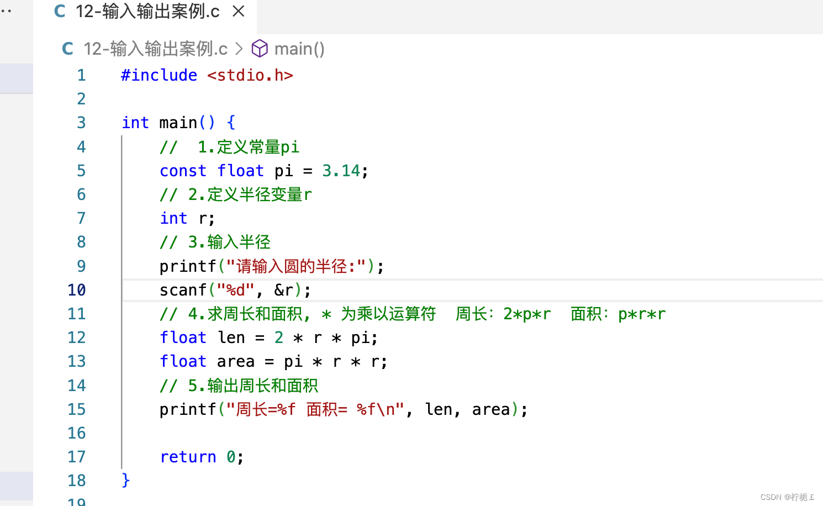Click the 'const float pi = 3.14;' line
The image size is (823, 506).
pyautogui.click(x=264, y=171)
